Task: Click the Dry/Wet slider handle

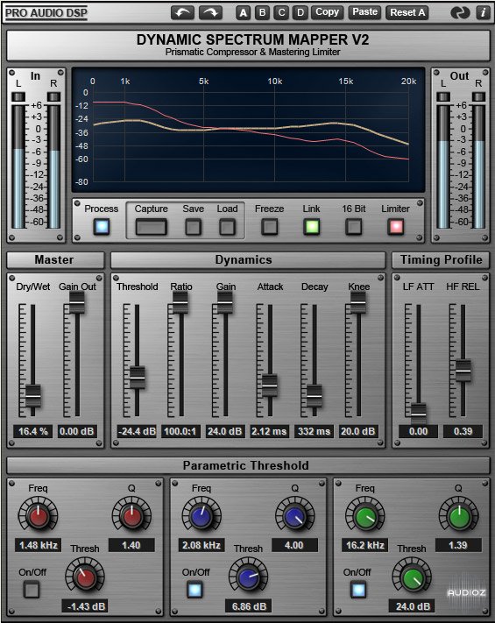Action: point(33,396)
